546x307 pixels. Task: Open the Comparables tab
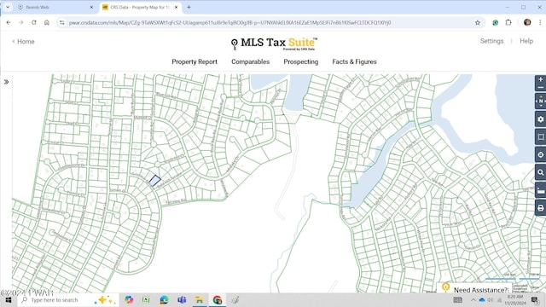pos(250,61)
